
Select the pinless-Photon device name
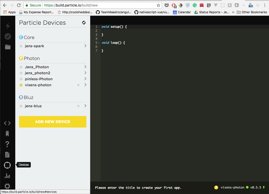pyautogui.click(x=39, y=79)
